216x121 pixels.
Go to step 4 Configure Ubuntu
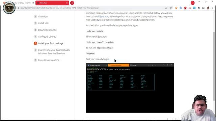[47, 37]
